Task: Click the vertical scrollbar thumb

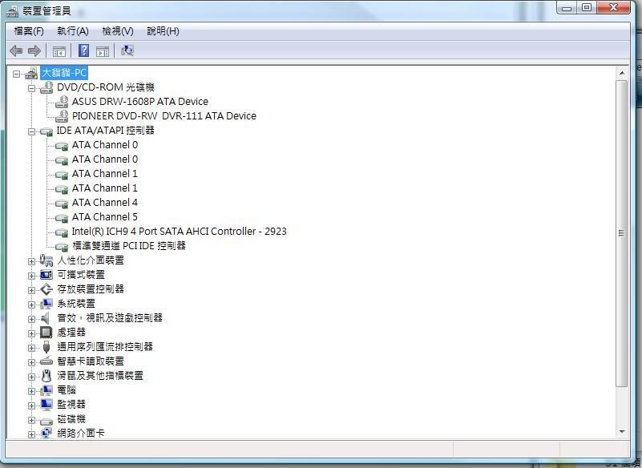Action: click(622, 233)
